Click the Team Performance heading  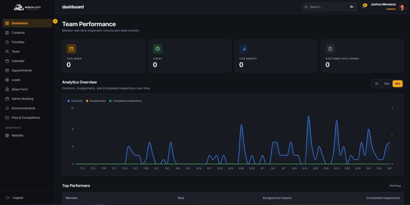89,24
